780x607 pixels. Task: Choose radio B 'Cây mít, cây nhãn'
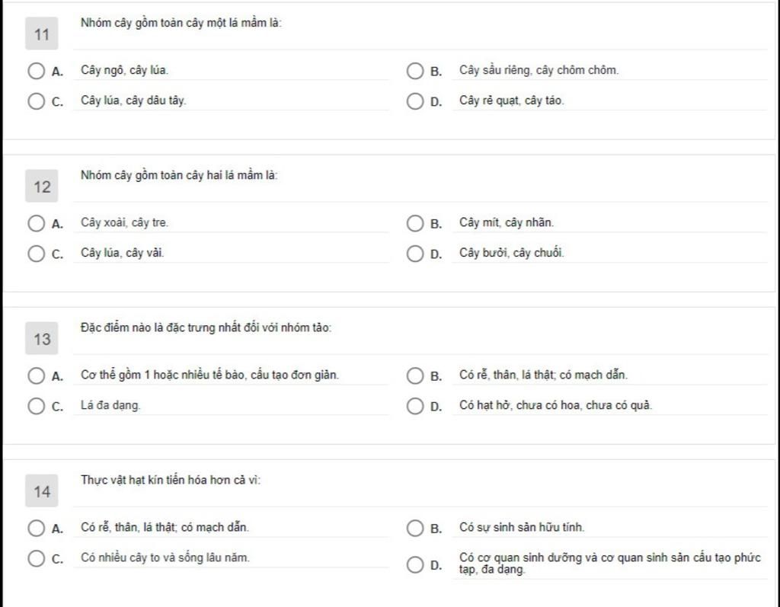pyautogui.click(x=414, y=223)
